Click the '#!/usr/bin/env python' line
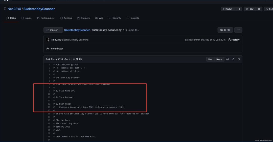Viewport: 273px width, 142px height. [x=66, y=65]
